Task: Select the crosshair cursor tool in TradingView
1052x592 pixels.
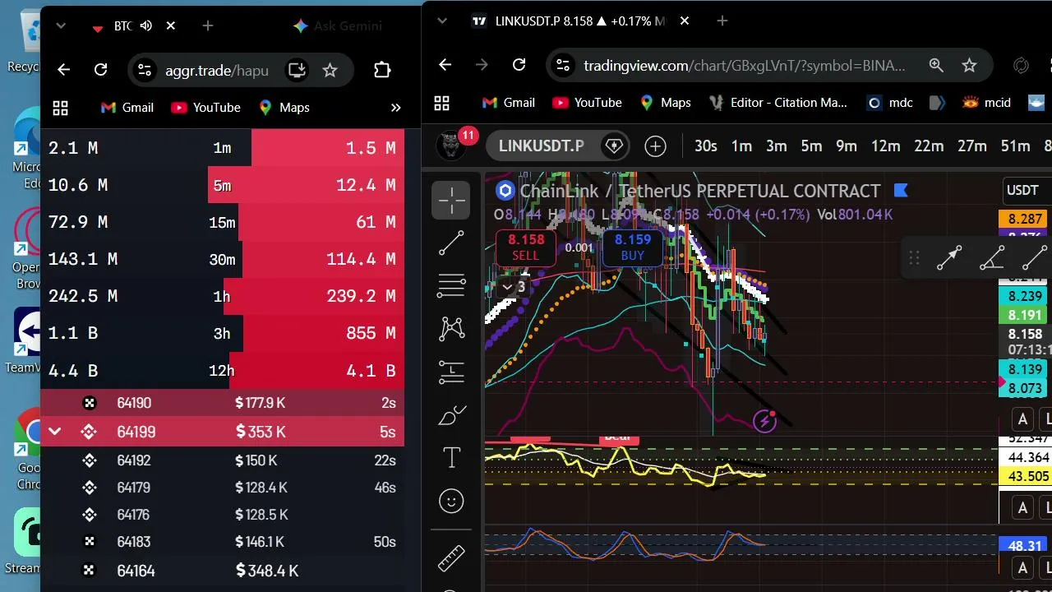Action: click(x=451, y=200)
